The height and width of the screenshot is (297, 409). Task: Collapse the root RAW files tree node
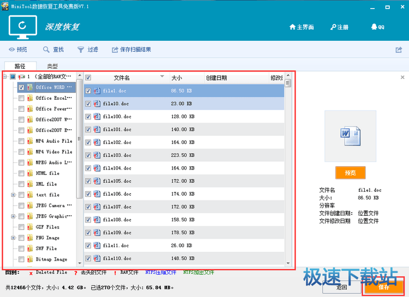tap(5, 77)
